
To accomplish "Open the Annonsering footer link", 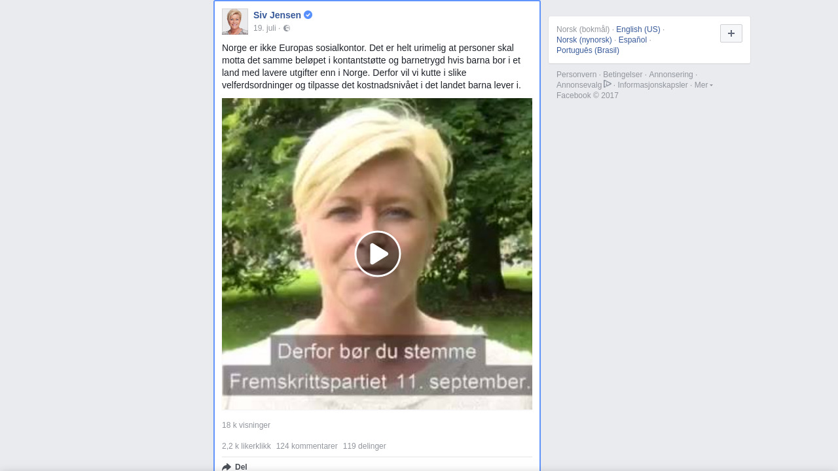I will point(671,75).
